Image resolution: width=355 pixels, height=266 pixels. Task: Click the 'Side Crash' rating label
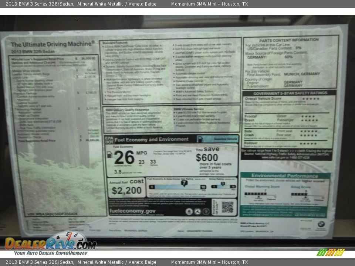tap(249, 133)
